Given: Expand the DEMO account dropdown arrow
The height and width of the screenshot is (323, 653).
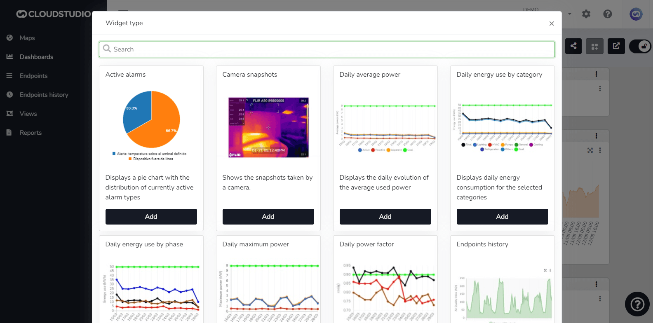Looking at the screenshot, I should pyautogui.click(x=570, y=14).
